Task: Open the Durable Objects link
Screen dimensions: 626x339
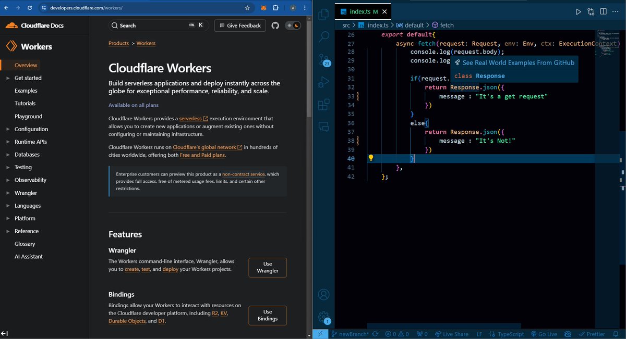Action: click(x=127, y=321)
